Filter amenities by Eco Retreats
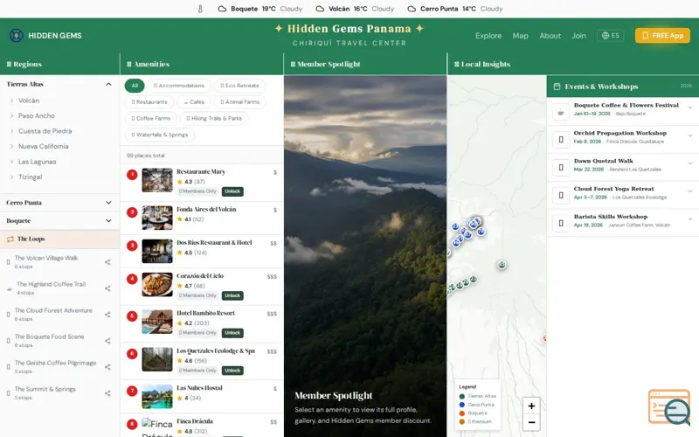699x437 pixels. pos(239,86)
